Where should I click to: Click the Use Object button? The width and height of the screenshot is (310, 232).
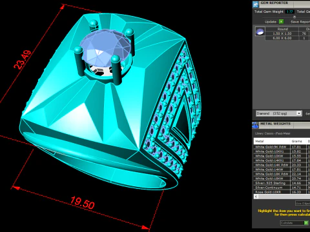pyautogui.click(x=302, y=203)
